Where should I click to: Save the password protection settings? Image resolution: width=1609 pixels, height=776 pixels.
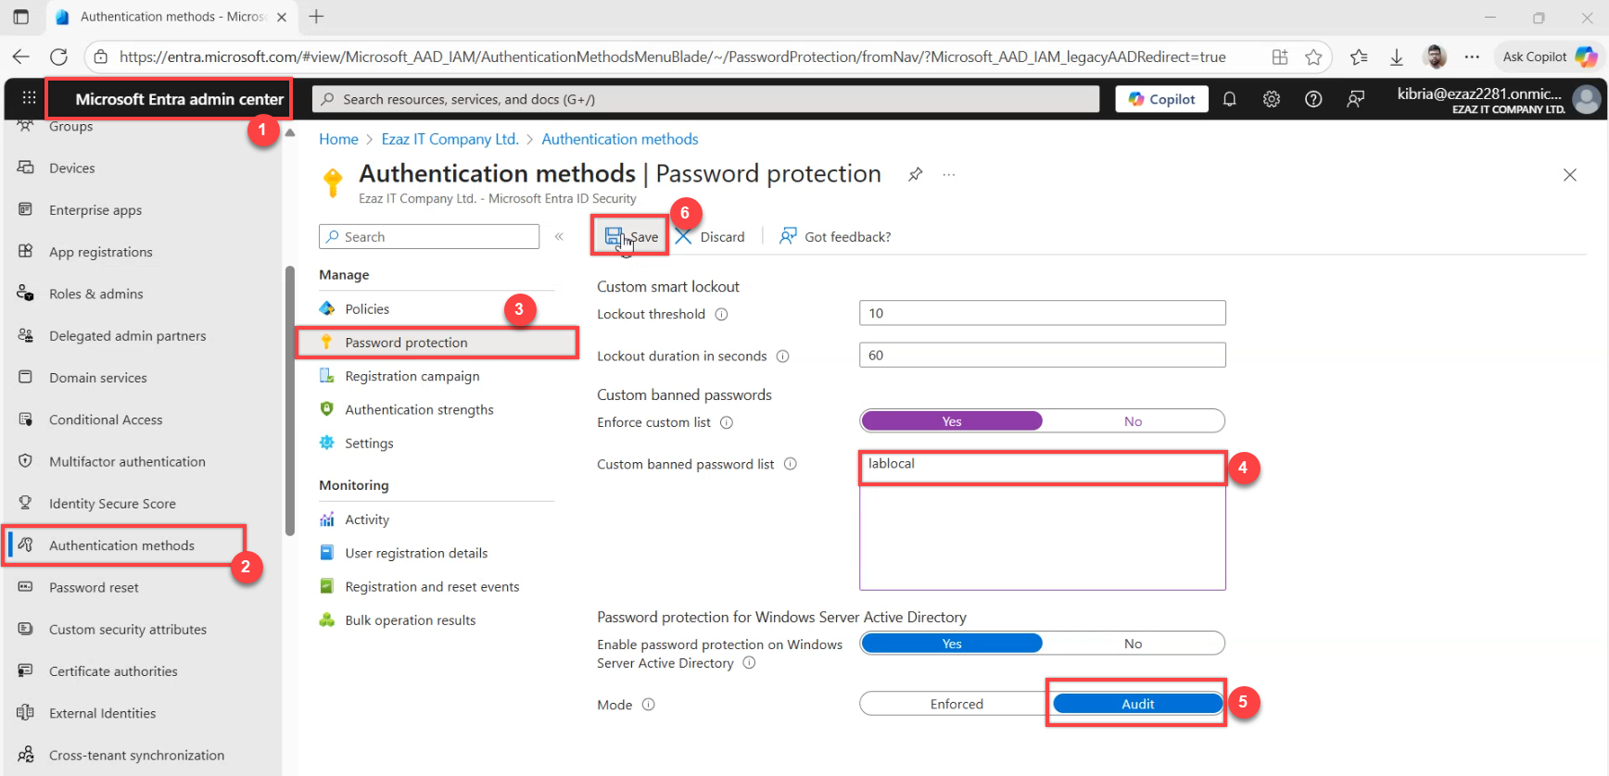631,237
